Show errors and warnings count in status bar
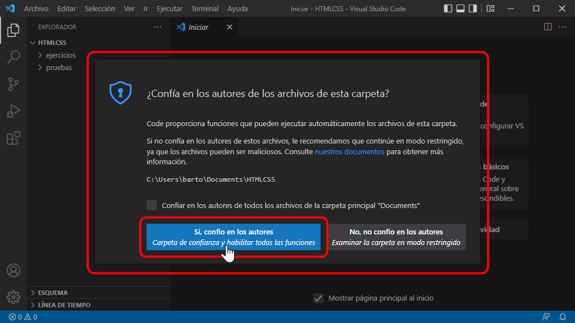575x323 pixels. click(x=22, y=317)
